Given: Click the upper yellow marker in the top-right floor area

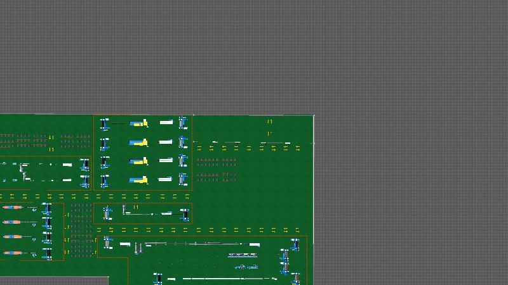Looking at the screenshot, I should (x=269, y=122).
